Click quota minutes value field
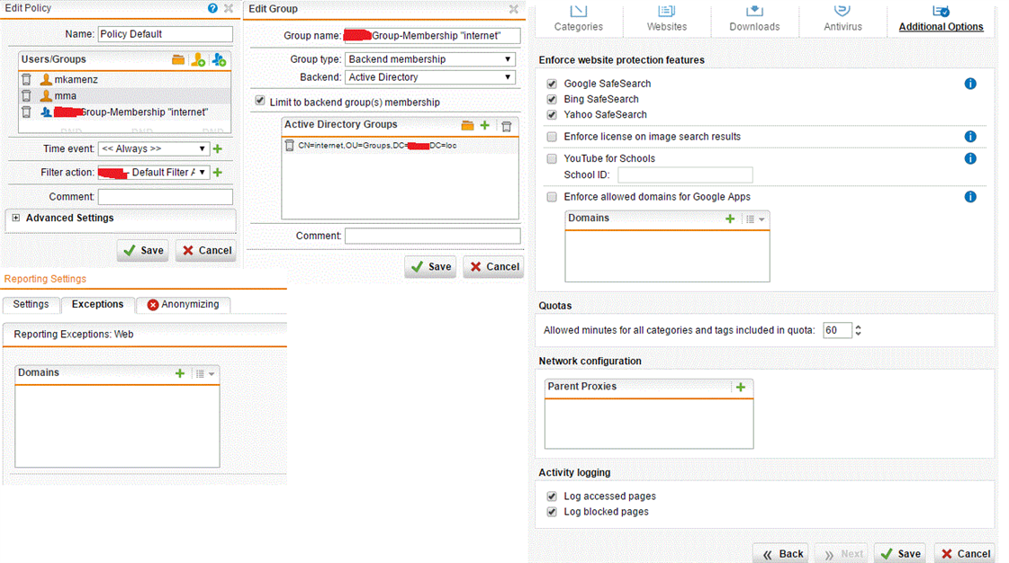 (837, 330)
